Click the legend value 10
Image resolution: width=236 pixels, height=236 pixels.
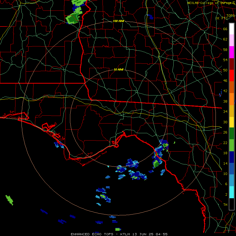[x=225, y=174]
